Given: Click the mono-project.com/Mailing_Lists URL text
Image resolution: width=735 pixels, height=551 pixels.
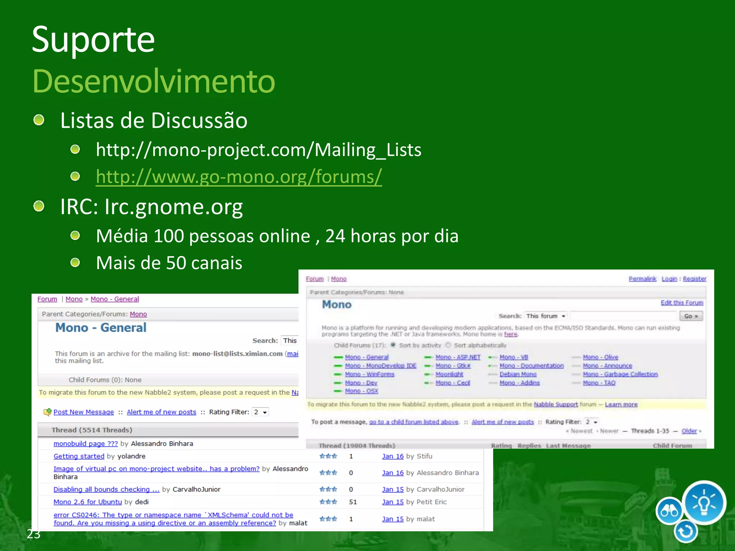Looking at the screenshot, I should click(258, 150).
